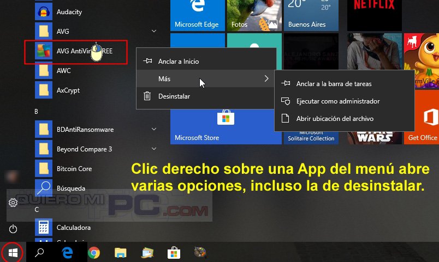Image resolution: width=439 pixels, height=262 pixels.
Task: Open the Microsoft Edge tile
Action: [197, 15]
